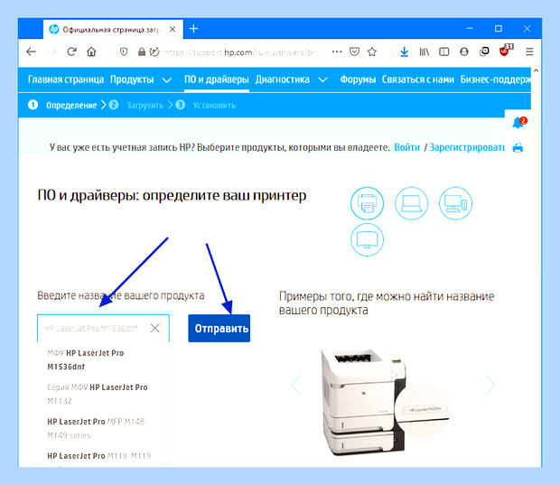Click the scrollbar up arrow
560x485 pixels.
[536, 70]
